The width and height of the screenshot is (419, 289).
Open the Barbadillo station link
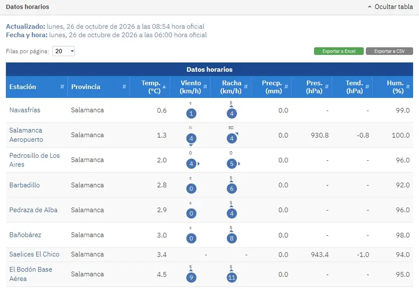(25, 185)
